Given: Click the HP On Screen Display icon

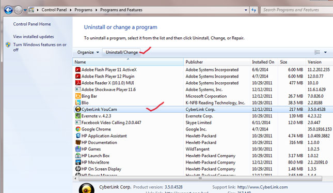Looking at the screenshot, I should click(x=78, y=169).
